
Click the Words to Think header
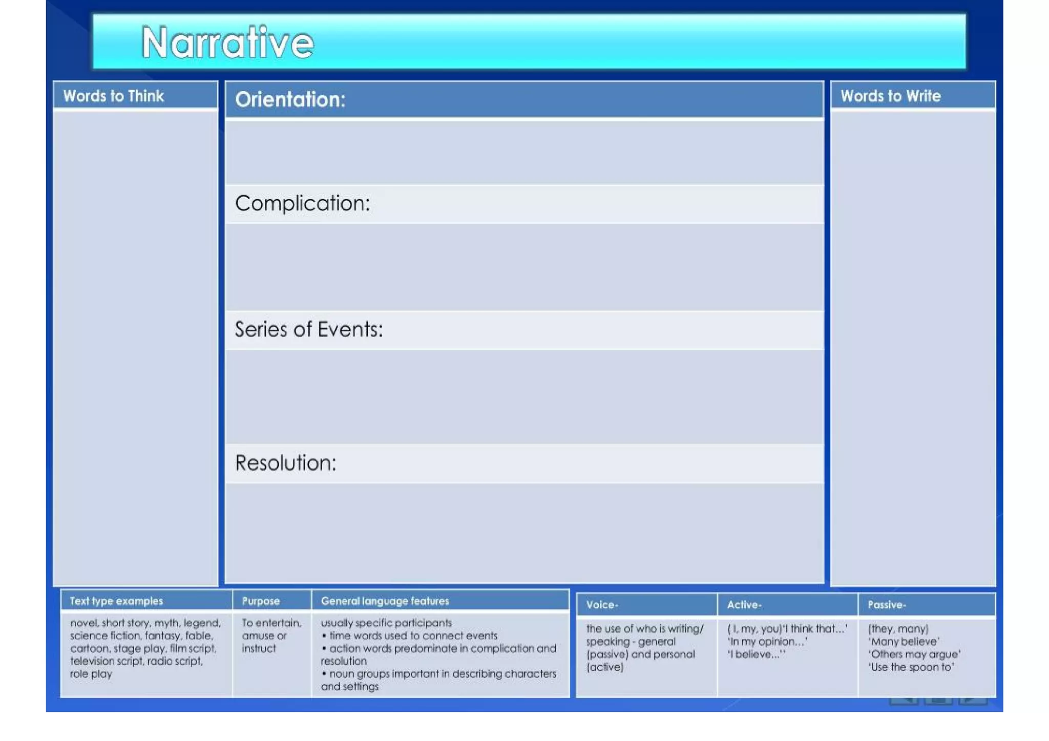(136, 96)
